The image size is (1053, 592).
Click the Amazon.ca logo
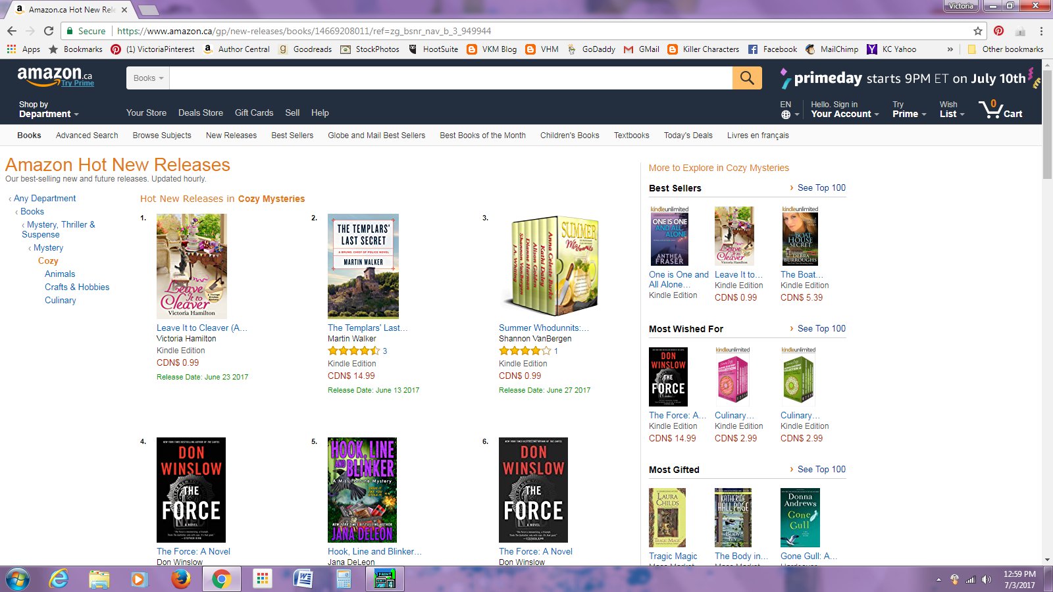pyautogui.click(x=55, y=76)
